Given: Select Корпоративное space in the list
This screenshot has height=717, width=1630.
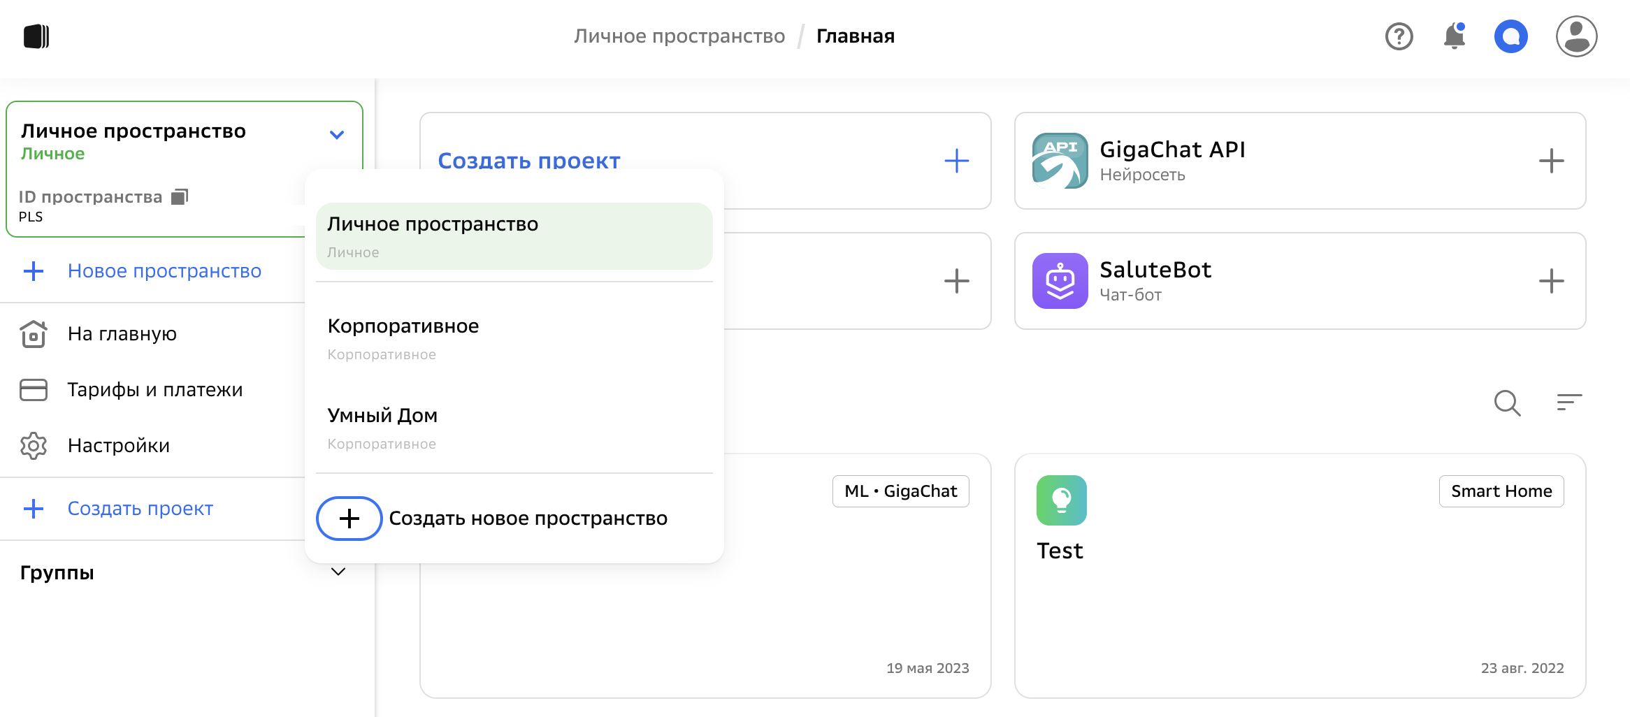Looking at the screenshot, I should (514, 338).
